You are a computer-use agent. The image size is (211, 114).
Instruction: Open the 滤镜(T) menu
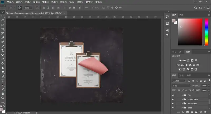pyautogui.click(x=64, y=2)
